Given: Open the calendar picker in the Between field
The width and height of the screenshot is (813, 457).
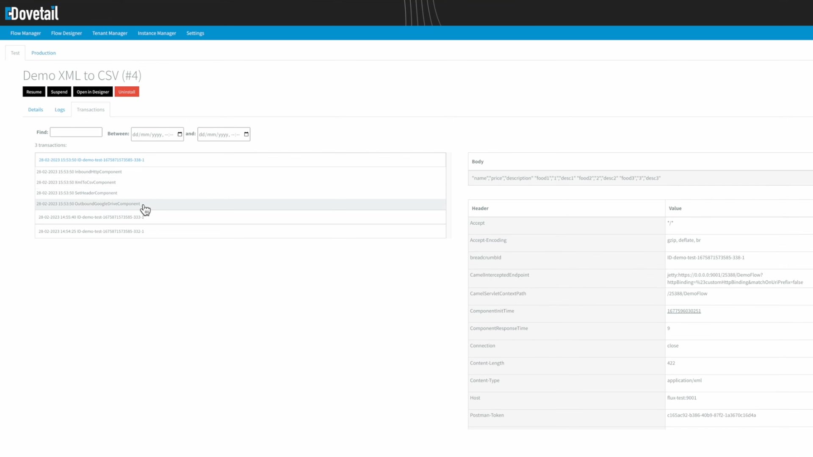Looking at the screenshot, I should tap(180, 134).
